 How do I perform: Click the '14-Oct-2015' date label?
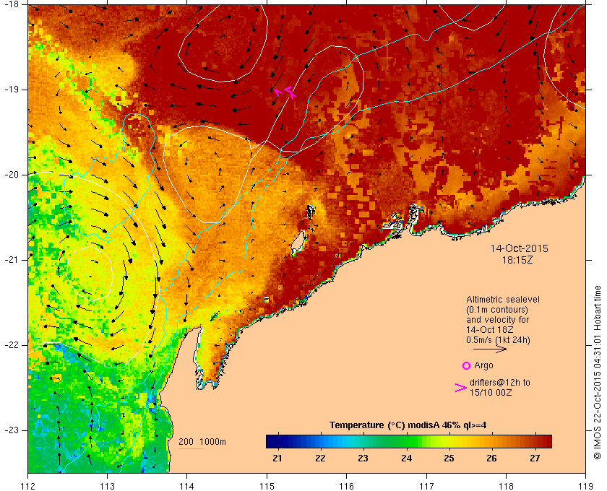point(519,248)
